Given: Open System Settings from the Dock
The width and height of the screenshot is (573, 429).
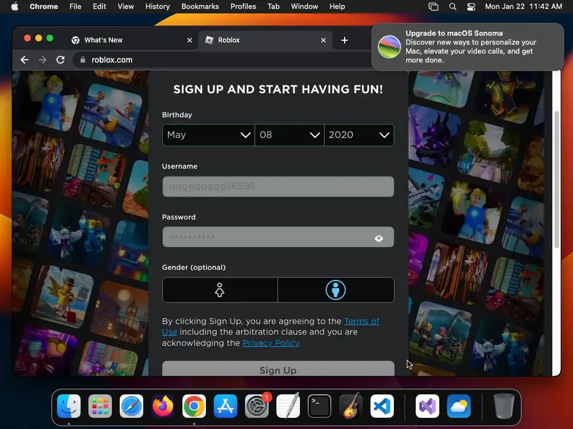Looking at the screenshot, I should (x=257, y=406).
